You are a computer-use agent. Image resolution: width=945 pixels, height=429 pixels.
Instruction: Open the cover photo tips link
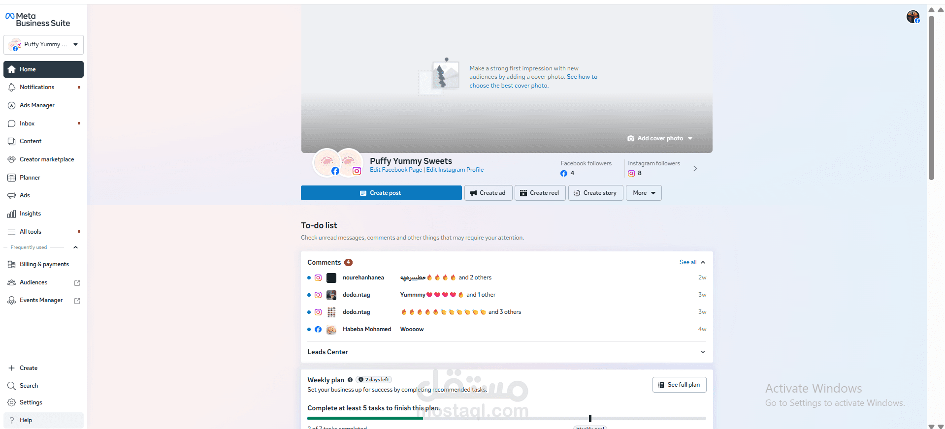coord(533,81)
